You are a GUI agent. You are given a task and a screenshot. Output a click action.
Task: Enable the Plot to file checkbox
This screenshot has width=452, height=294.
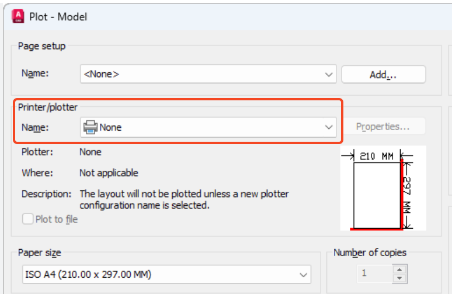(28, 219)
